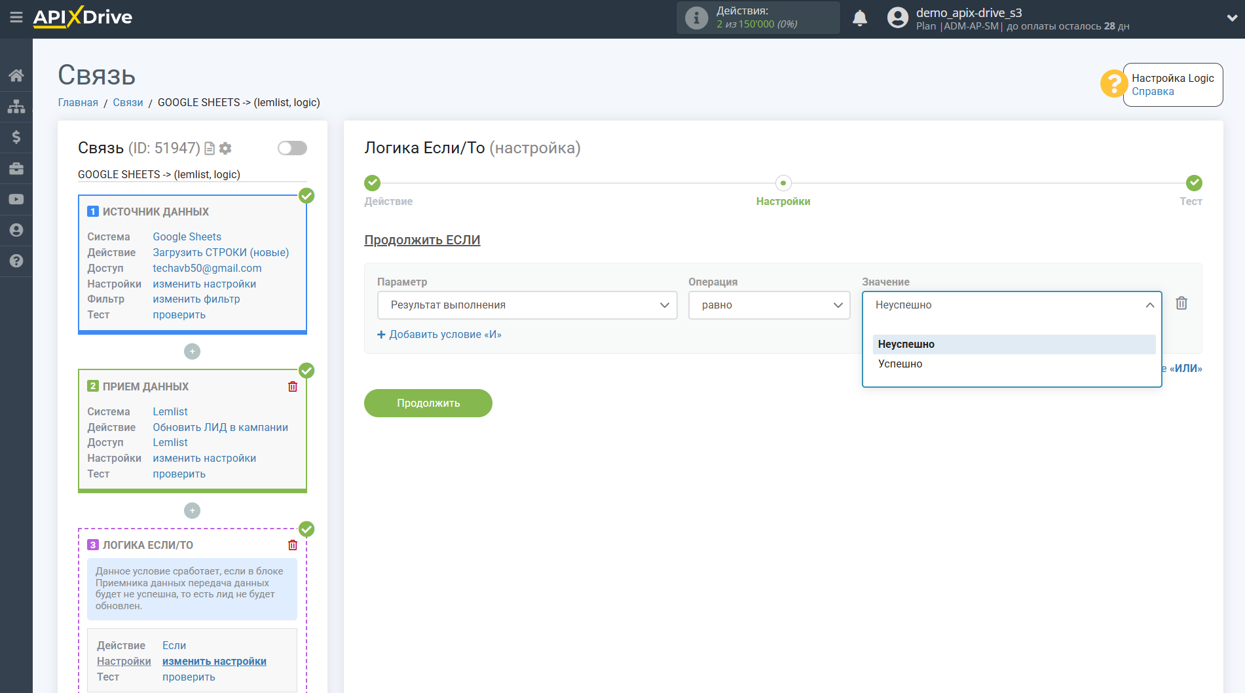Open the Справка help link

(x=1153, y=92)
